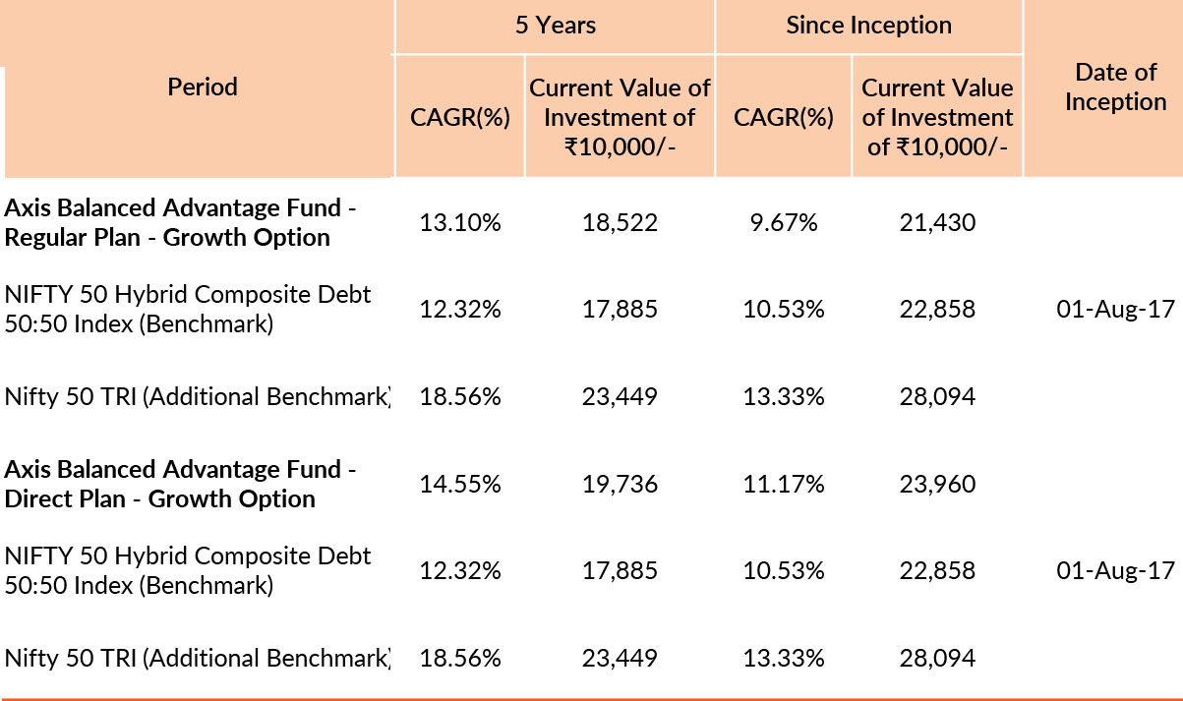Select Current Value header under Since Inception

937,117
